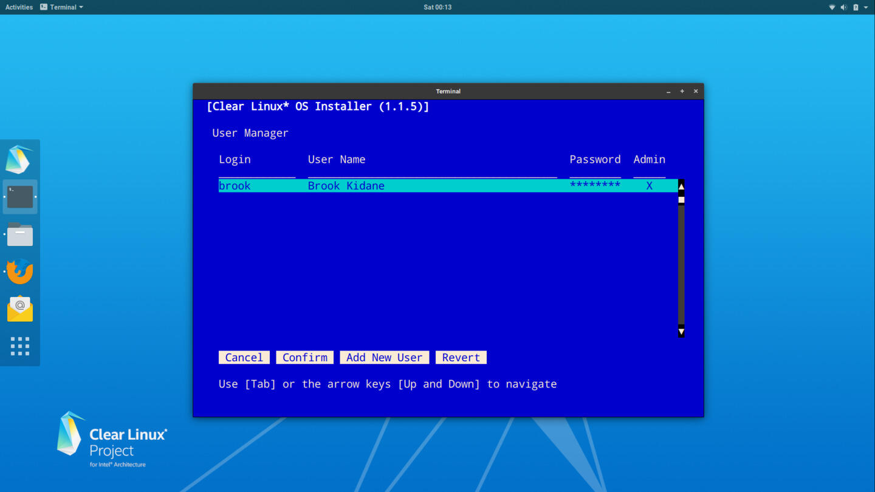The image size is (875, 492).
Task: Click the user list scrollbar thumb
Action: click(681, 200)
